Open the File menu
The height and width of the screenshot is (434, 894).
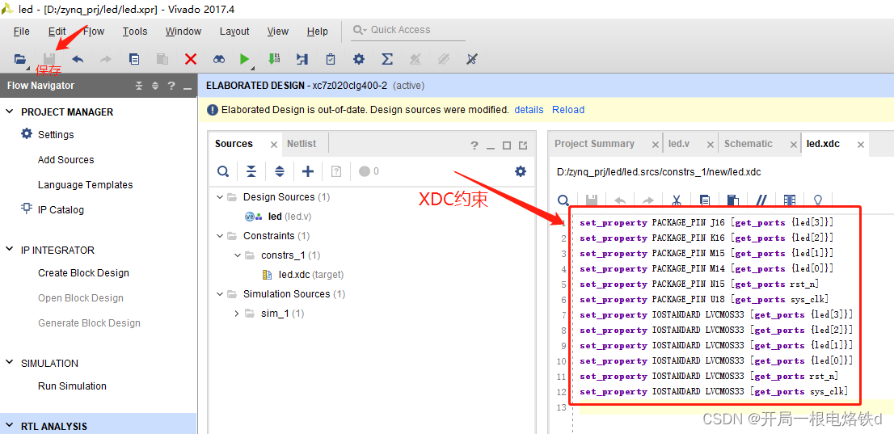[x=21, y=32]
